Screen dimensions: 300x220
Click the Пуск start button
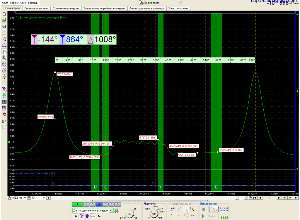tap(208, 216)
